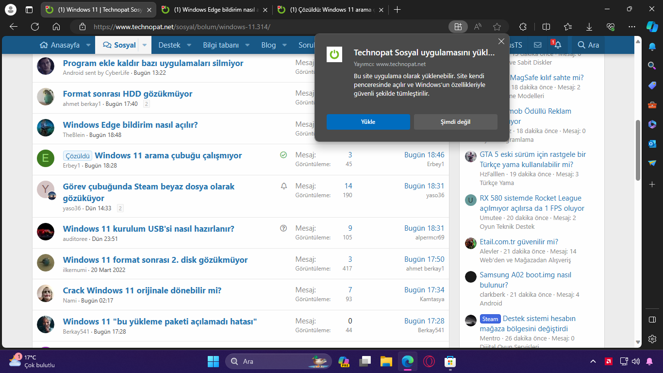663x373 pixels.
Task: Click the Çözüldü label on the arama çubuğu thread
Action: (x=77, y=156)
